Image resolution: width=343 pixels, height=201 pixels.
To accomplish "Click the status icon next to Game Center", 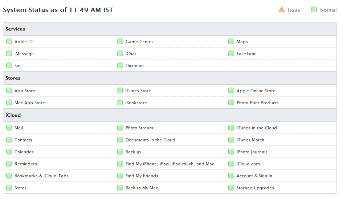I will (x=120, y=42).
